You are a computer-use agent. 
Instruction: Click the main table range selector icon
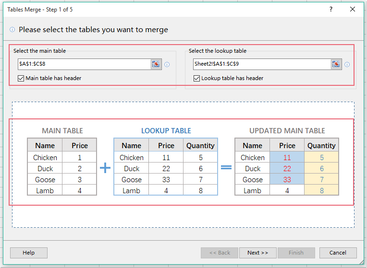tap(156, 64)
